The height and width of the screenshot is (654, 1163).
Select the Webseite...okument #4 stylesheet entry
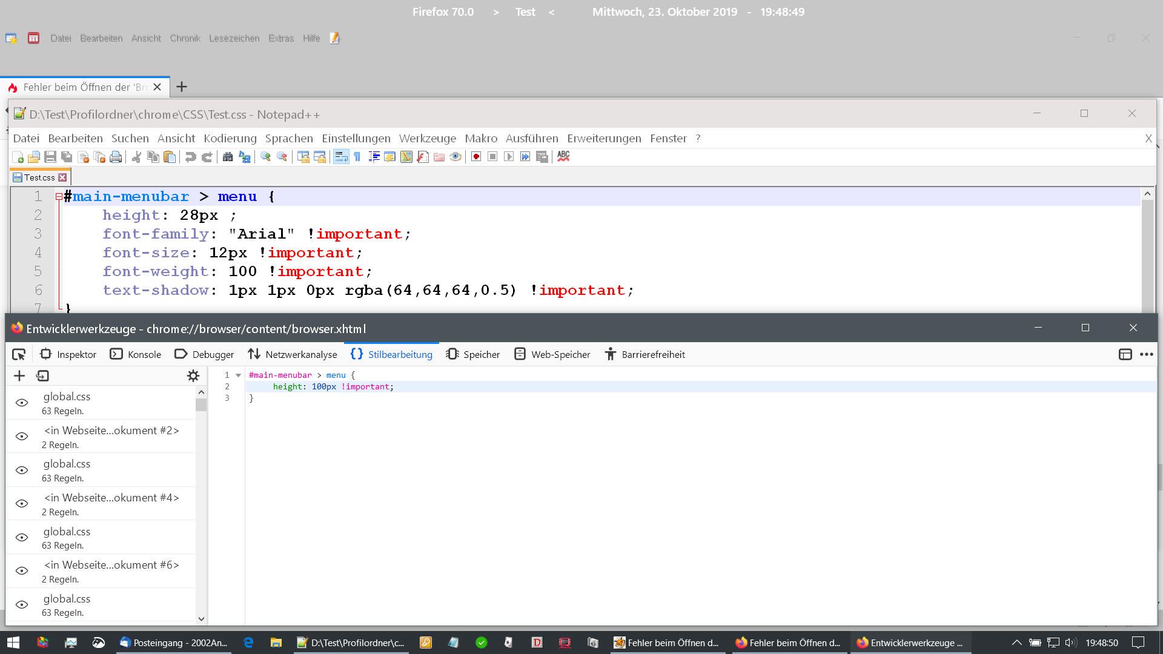click(111, 504)
